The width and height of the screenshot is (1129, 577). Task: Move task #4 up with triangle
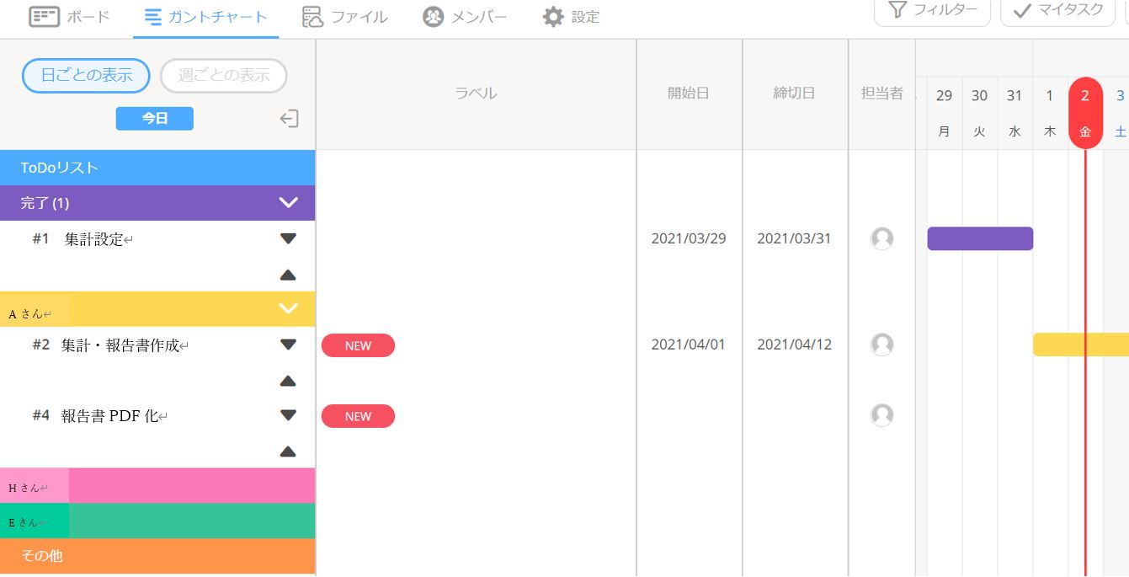coord(288,451)
